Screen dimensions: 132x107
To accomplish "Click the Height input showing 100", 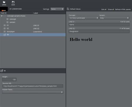I will [9, 79].
